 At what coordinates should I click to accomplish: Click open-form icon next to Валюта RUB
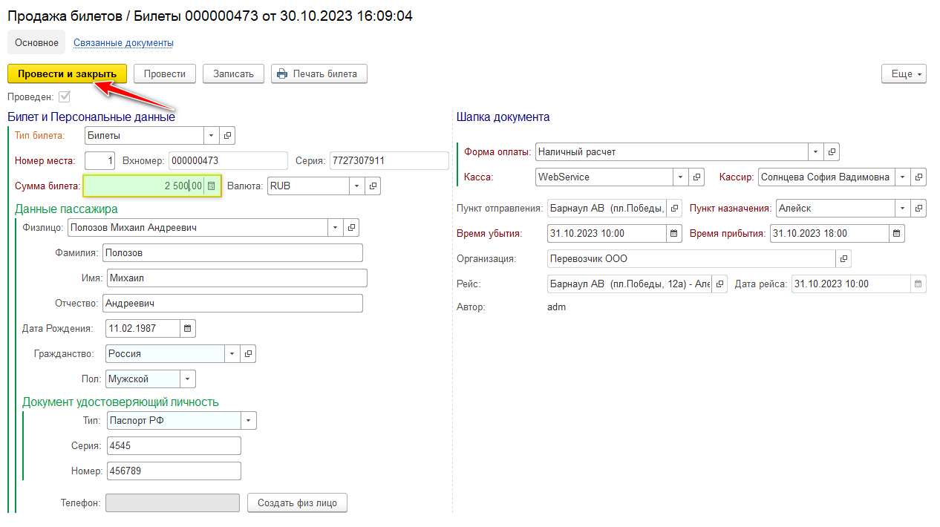373,186
